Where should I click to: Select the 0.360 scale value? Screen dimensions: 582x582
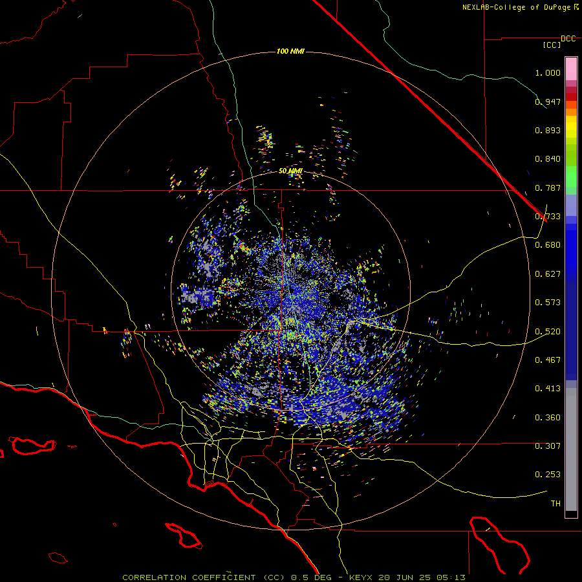(548, 418)
